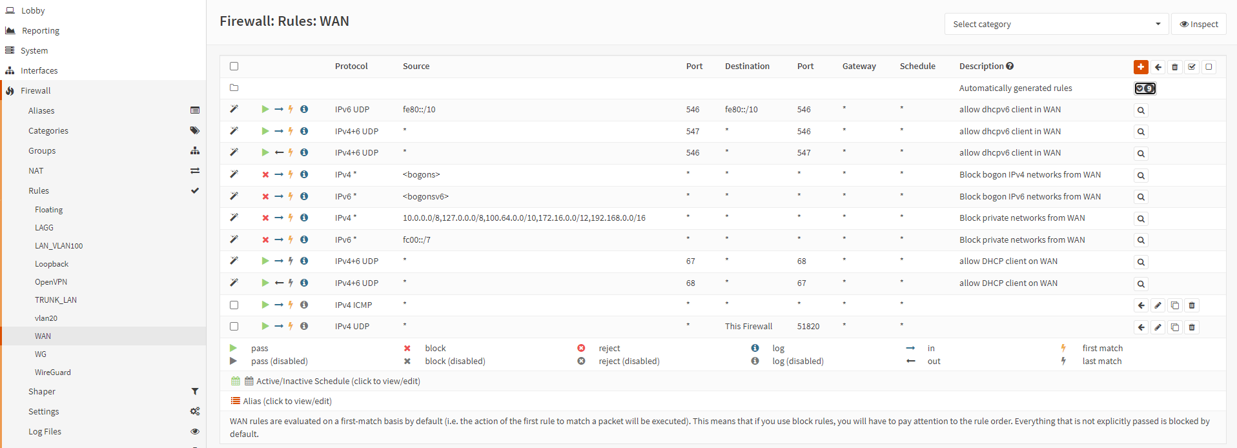Open the description help question mark

[1010, 66]
